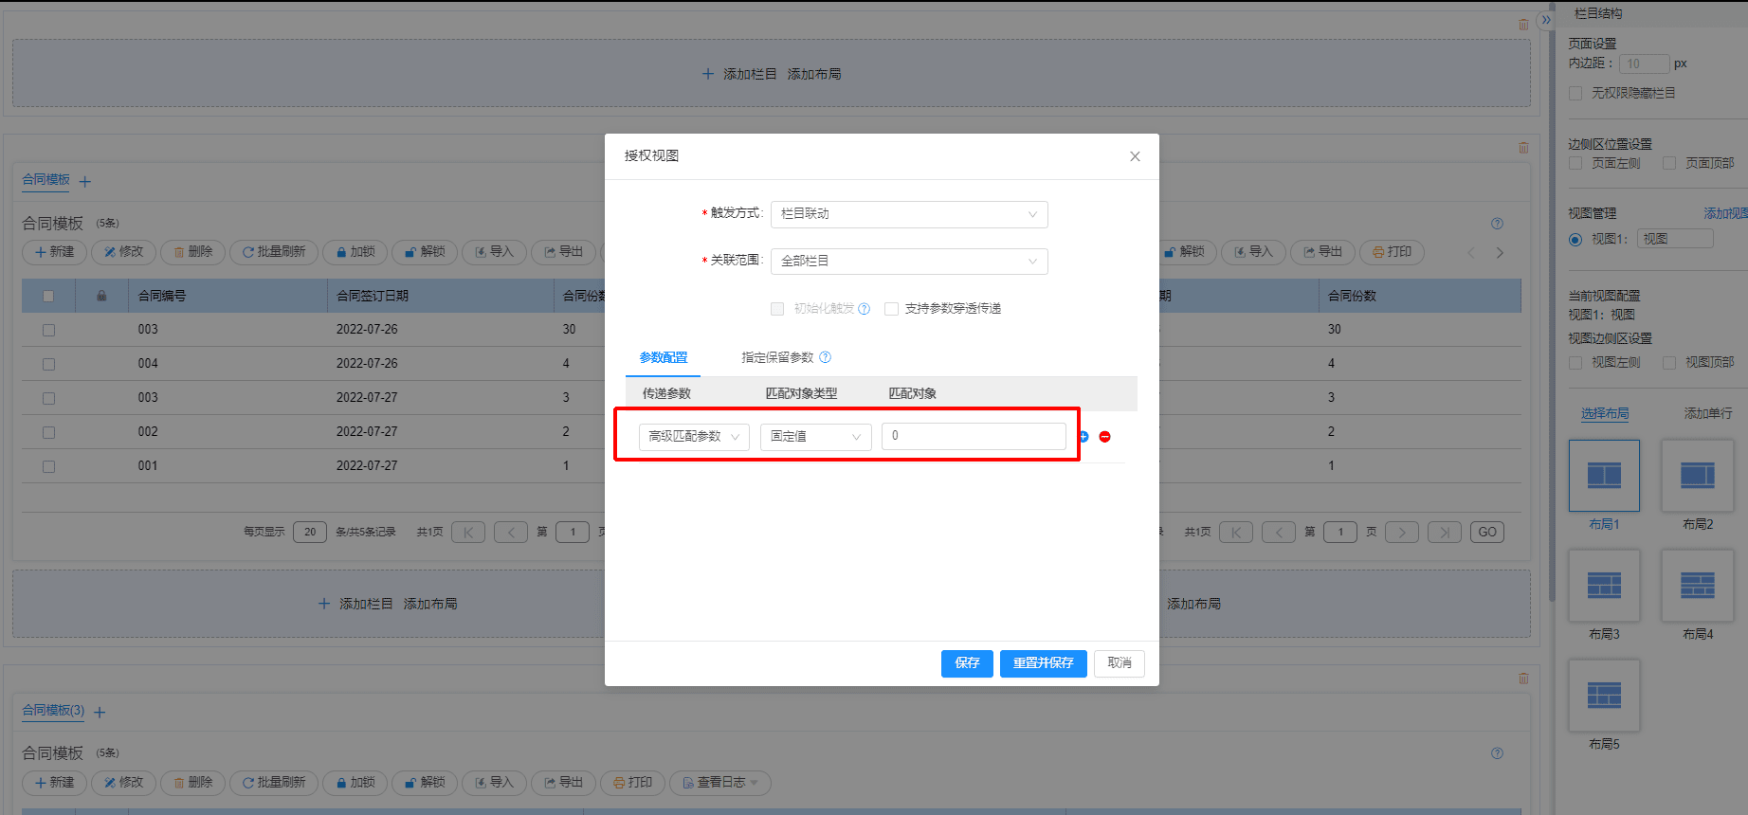
Task: Select the 布局5 layout thumbnail
Action: tap(1604, 696)
